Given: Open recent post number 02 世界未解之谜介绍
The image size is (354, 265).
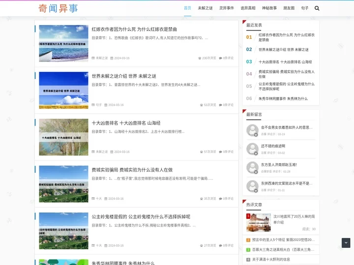Looking at the screenshot, I should click(284, 50).
